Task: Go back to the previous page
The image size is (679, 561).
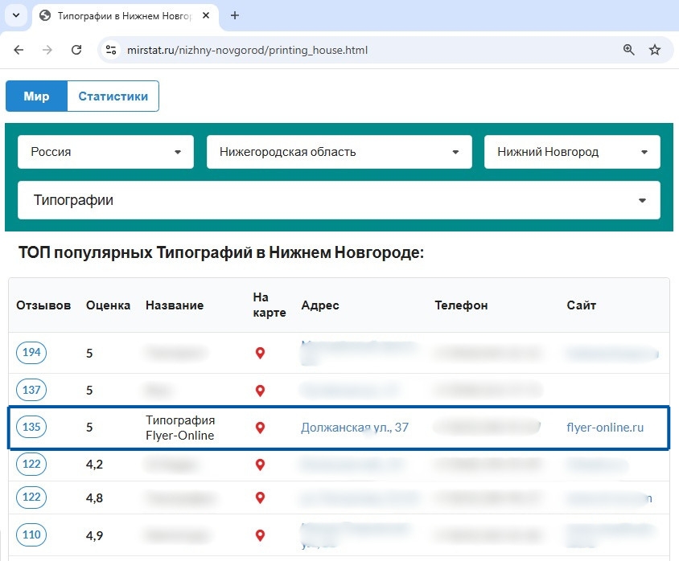Action: tap(19, 50)
